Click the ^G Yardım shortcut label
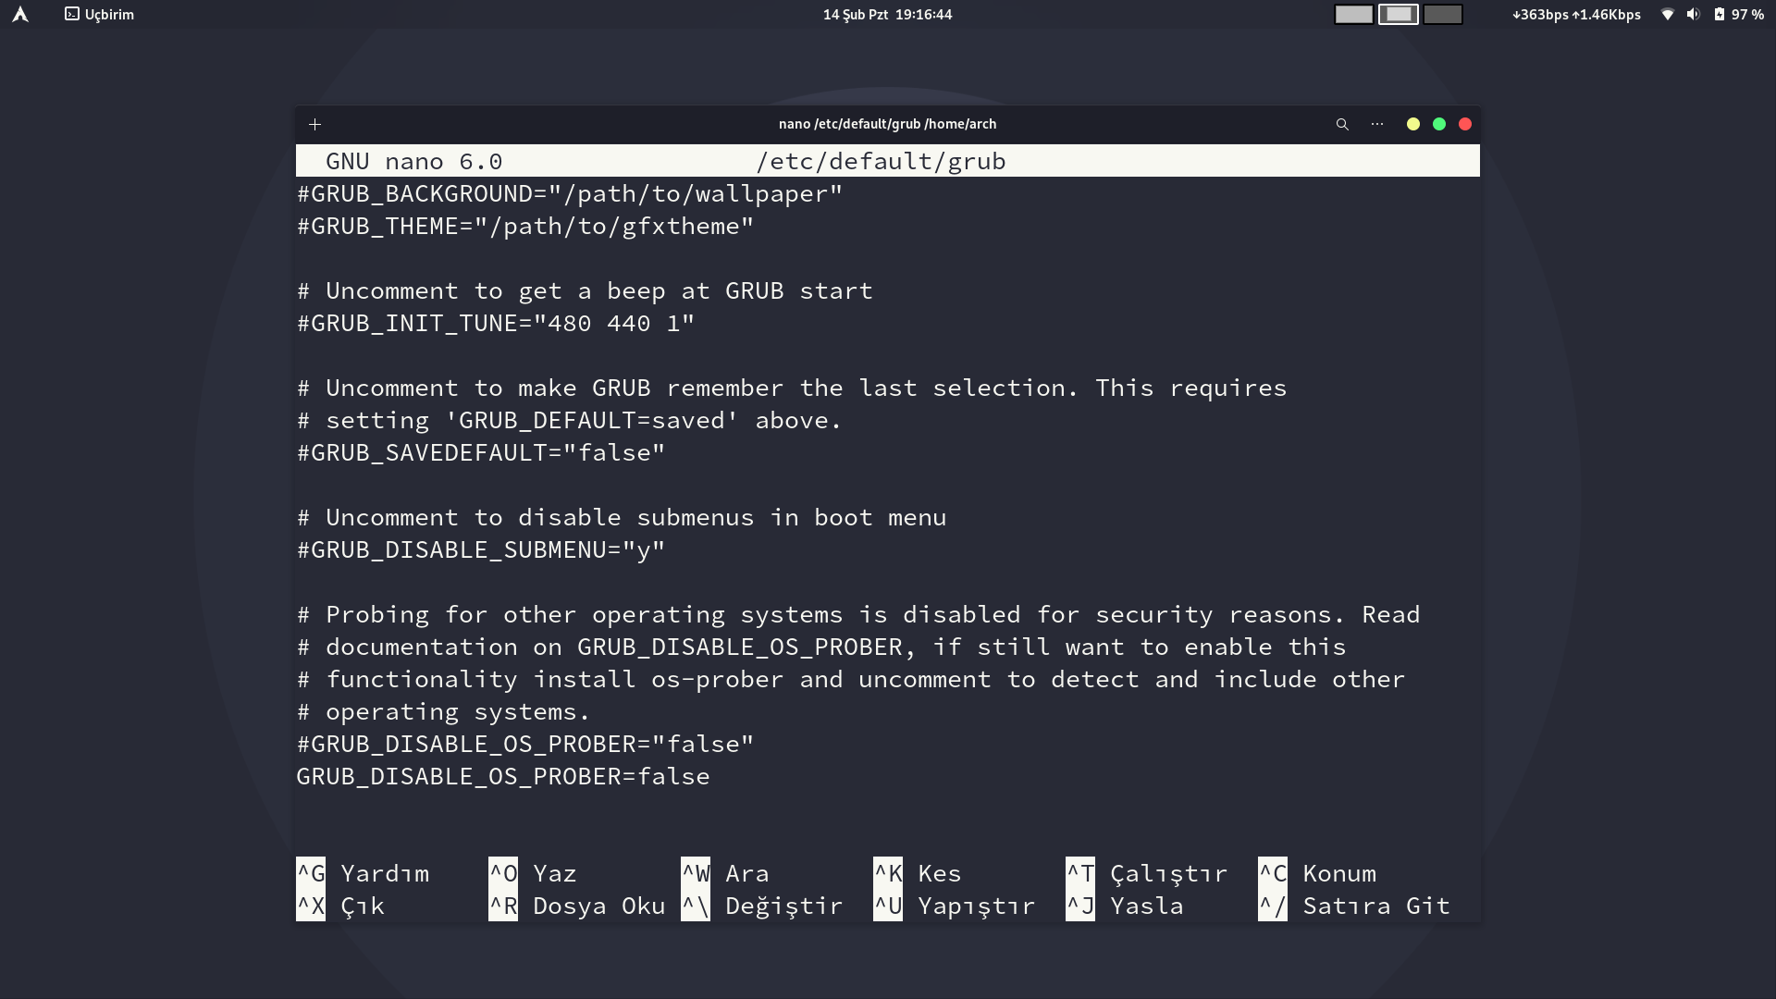 (x=364, y=873)
